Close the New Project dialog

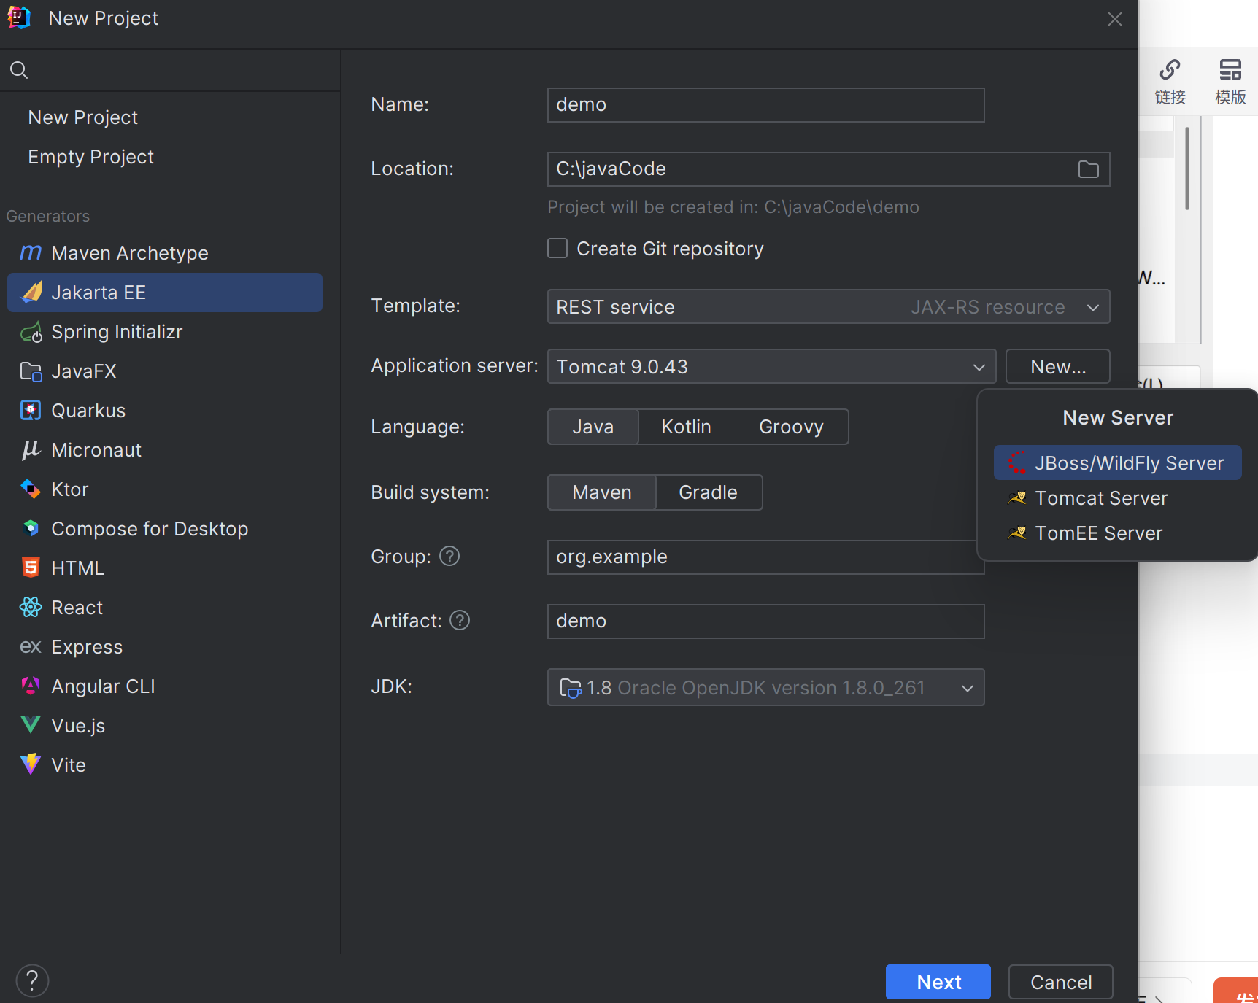(x=1114, y=19)
